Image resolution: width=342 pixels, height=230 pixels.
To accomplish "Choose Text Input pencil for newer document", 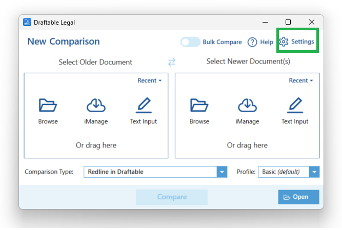I will pyautogui.click(x=295, y=105).
